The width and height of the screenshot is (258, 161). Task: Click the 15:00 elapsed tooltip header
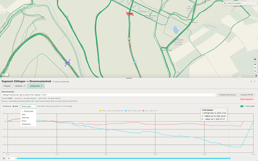click(x=207, y=110)
